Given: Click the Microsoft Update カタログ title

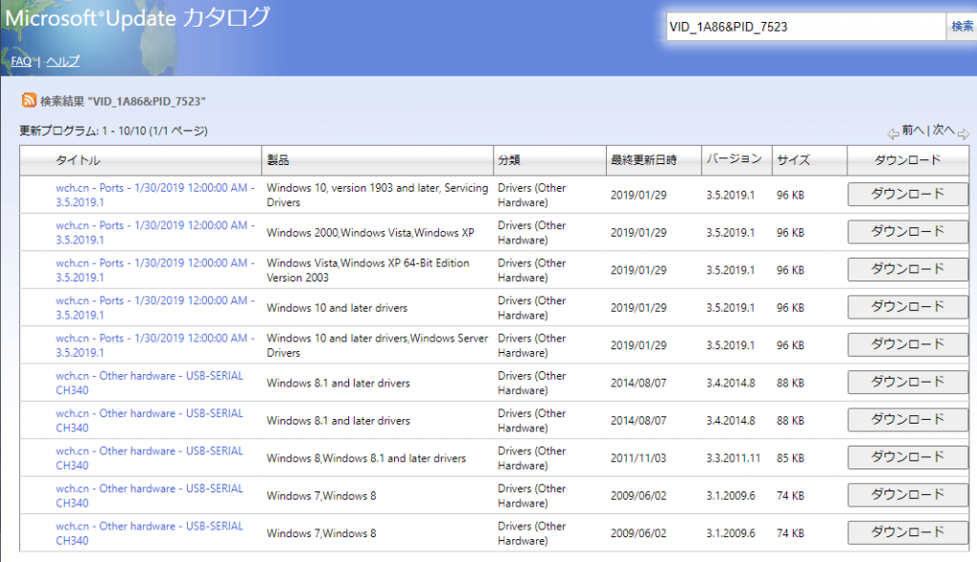Looking at the screenshot, I should [137, 17].
